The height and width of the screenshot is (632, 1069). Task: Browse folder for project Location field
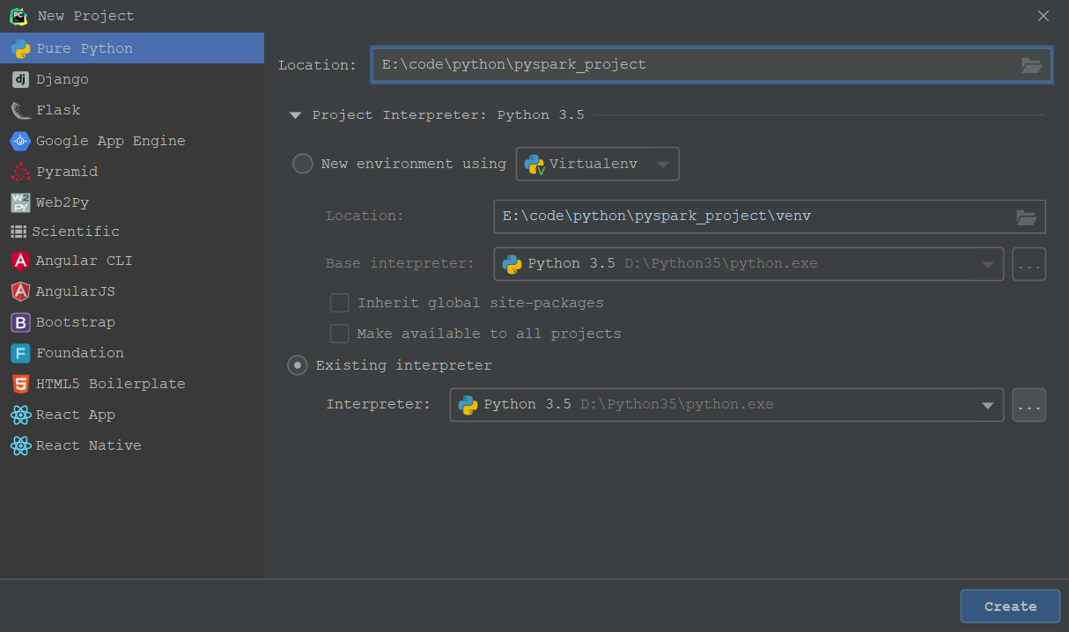[1031, 64]
